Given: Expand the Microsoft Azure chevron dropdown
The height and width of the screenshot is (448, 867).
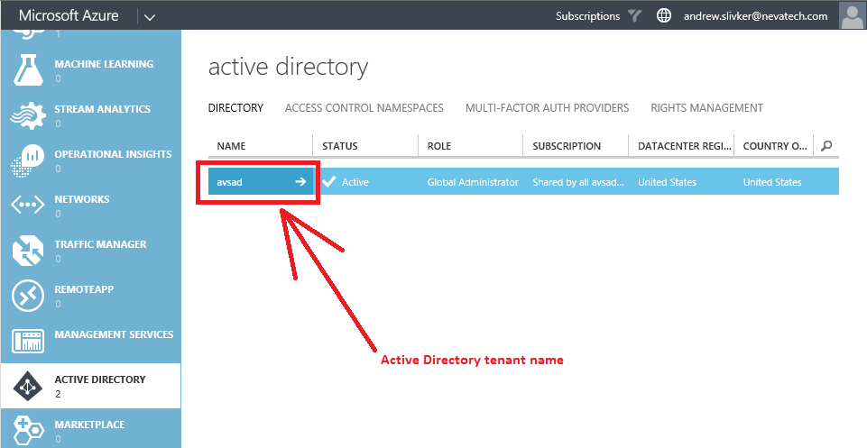Looking at the screenshot, I should click(x=149, y=17).
